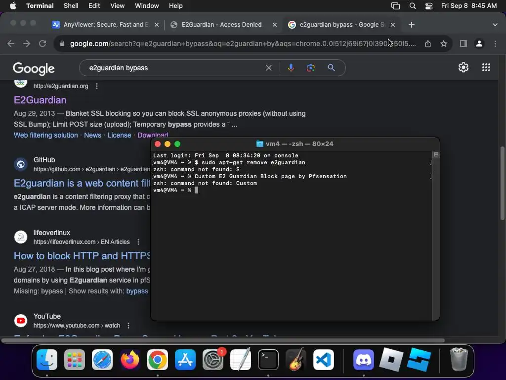Launch Safari from the Dock
506x380 pixels.
pos(102,360)
